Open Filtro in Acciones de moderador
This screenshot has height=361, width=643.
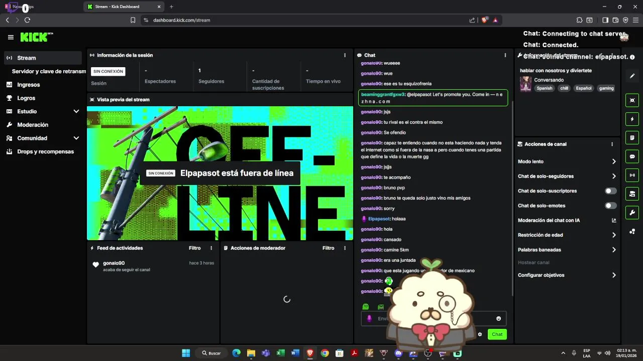tap(328, 248)
